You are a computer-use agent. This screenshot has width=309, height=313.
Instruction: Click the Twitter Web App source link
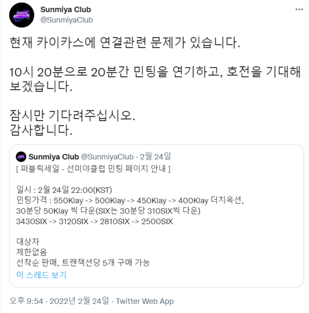[145, 301]
